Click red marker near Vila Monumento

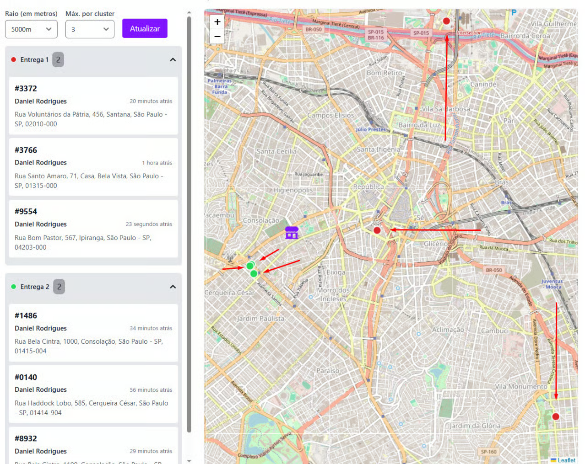(555, 416)
